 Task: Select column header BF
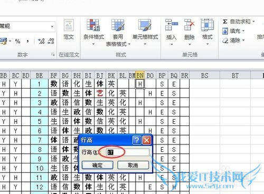[x=54, y=75]
